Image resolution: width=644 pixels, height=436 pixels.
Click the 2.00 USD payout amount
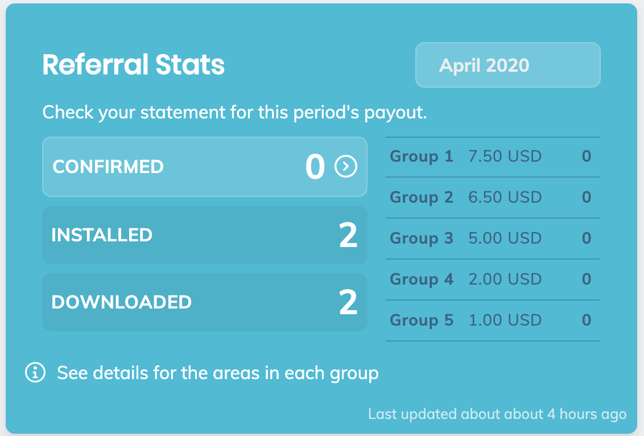[505, 279]
